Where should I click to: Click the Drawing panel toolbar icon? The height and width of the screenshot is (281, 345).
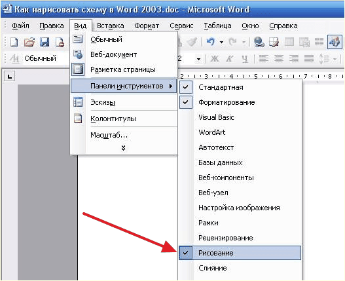pos(335,42)
